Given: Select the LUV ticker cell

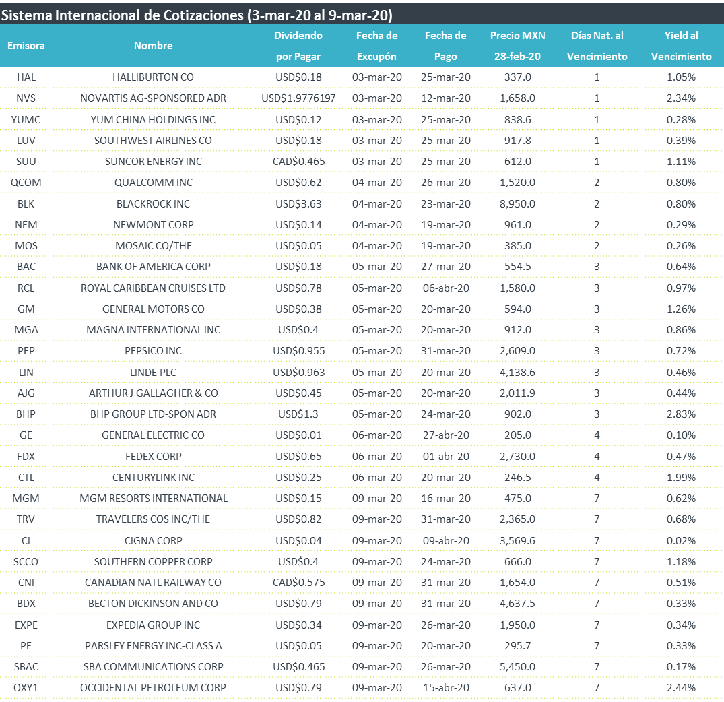Looking at the screenshot, I should click(26, 140).
